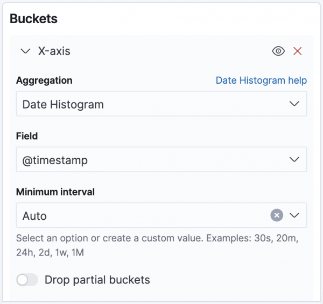Click the X-axis title text
This screenshot has height=304, width=323.
tap(54, 51)
